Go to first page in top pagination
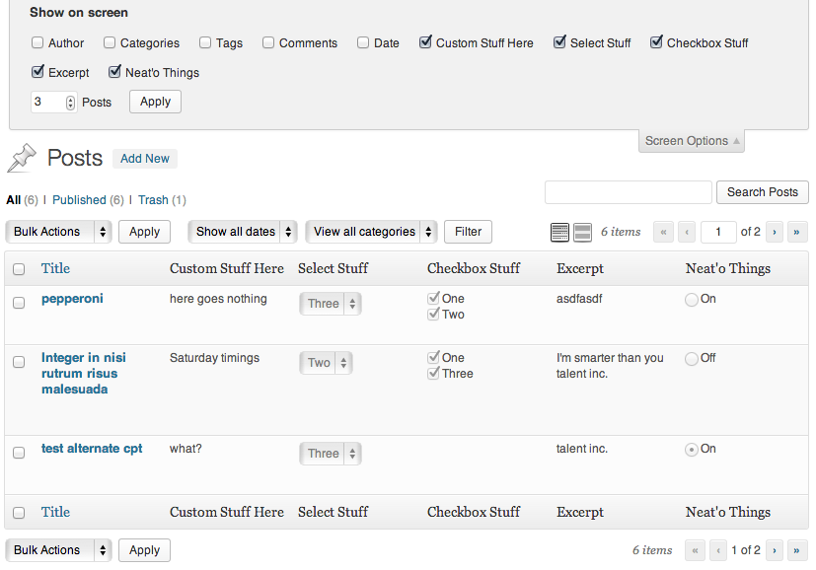 663,232
